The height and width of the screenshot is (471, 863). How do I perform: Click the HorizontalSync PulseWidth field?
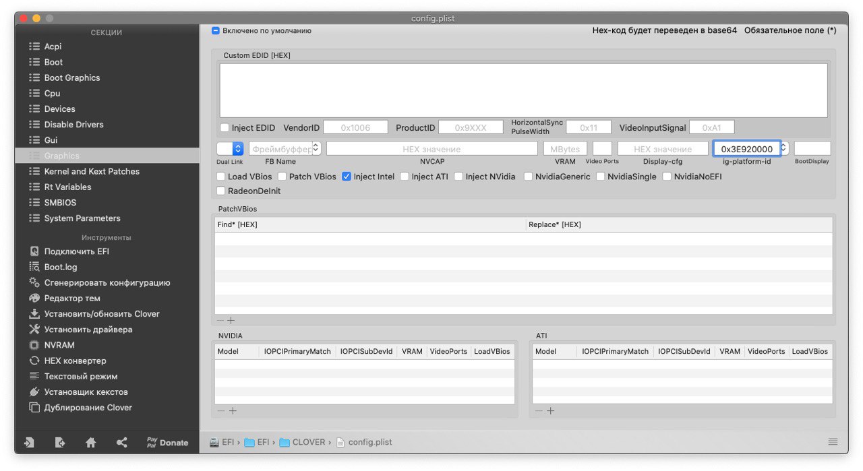pyautogui.click(x=589, y=127)
